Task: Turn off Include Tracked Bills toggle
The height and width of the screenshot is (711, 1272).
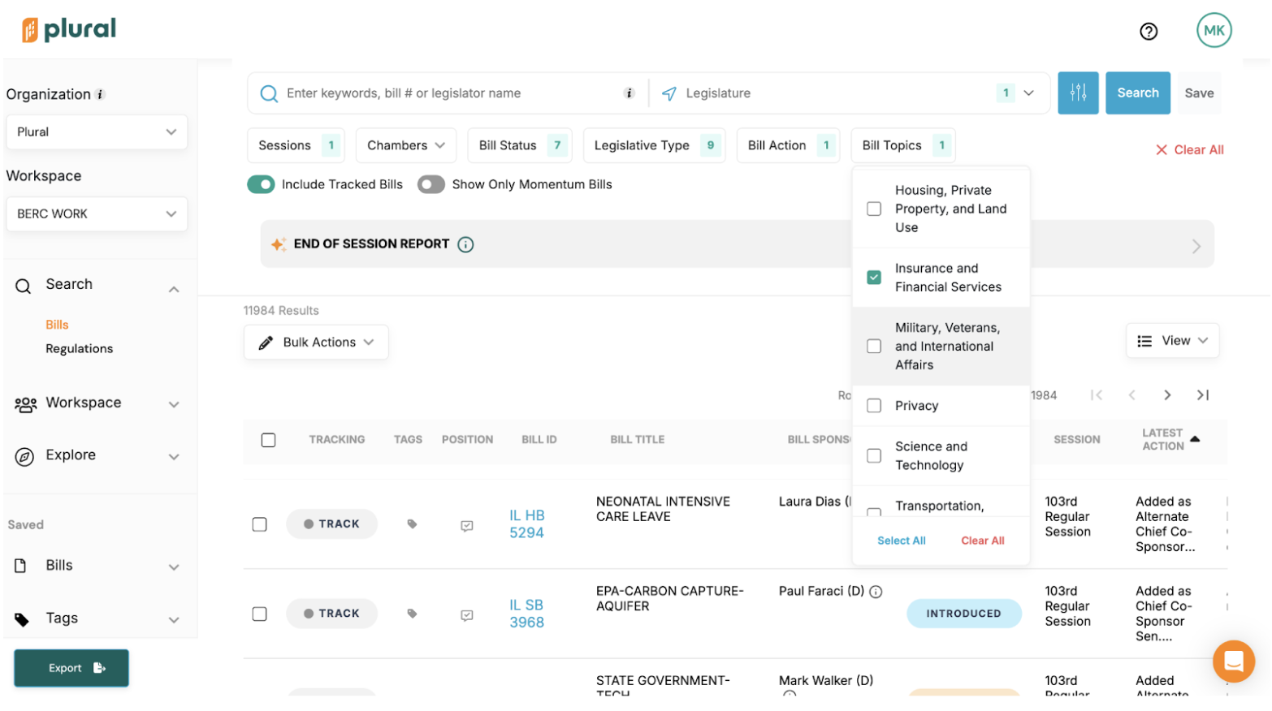Action: click(x=261, y=185)
